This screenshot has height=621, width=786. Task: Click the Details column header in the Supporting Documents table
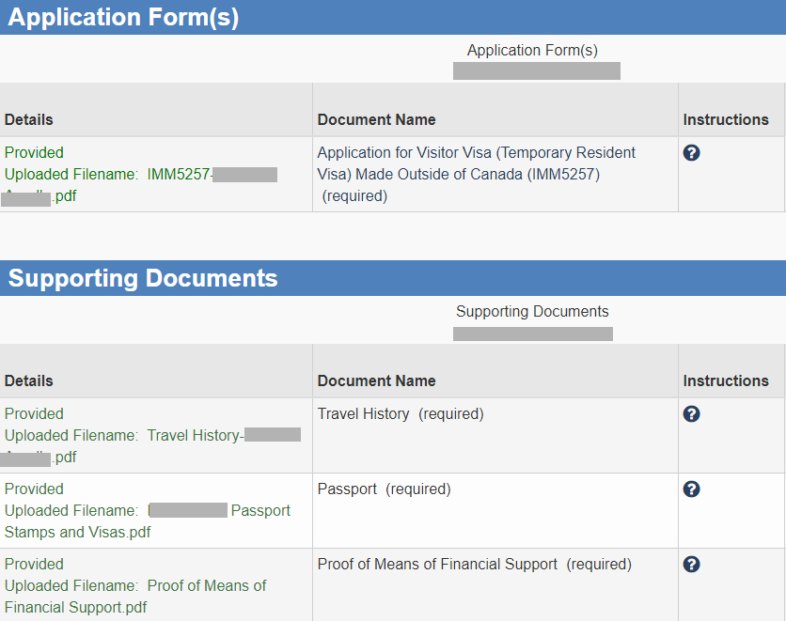(x=29, y=380)
